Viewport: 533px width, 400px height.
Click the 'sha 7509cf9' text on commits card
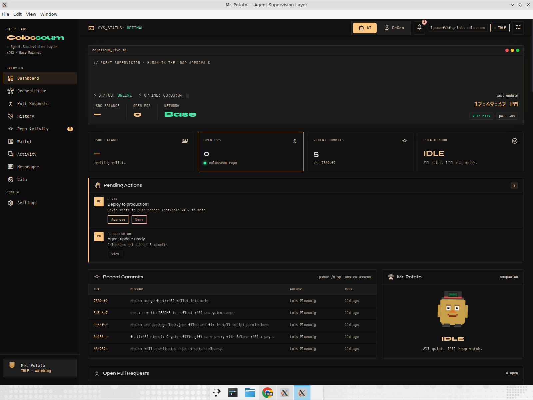pyautogui.click(x=324, y=163)
